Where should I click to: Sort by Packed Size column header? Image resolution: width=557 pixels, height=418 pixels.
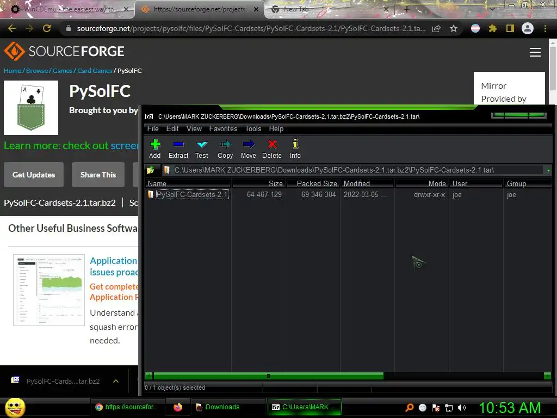pyautogui.click(x=313, y=183)
